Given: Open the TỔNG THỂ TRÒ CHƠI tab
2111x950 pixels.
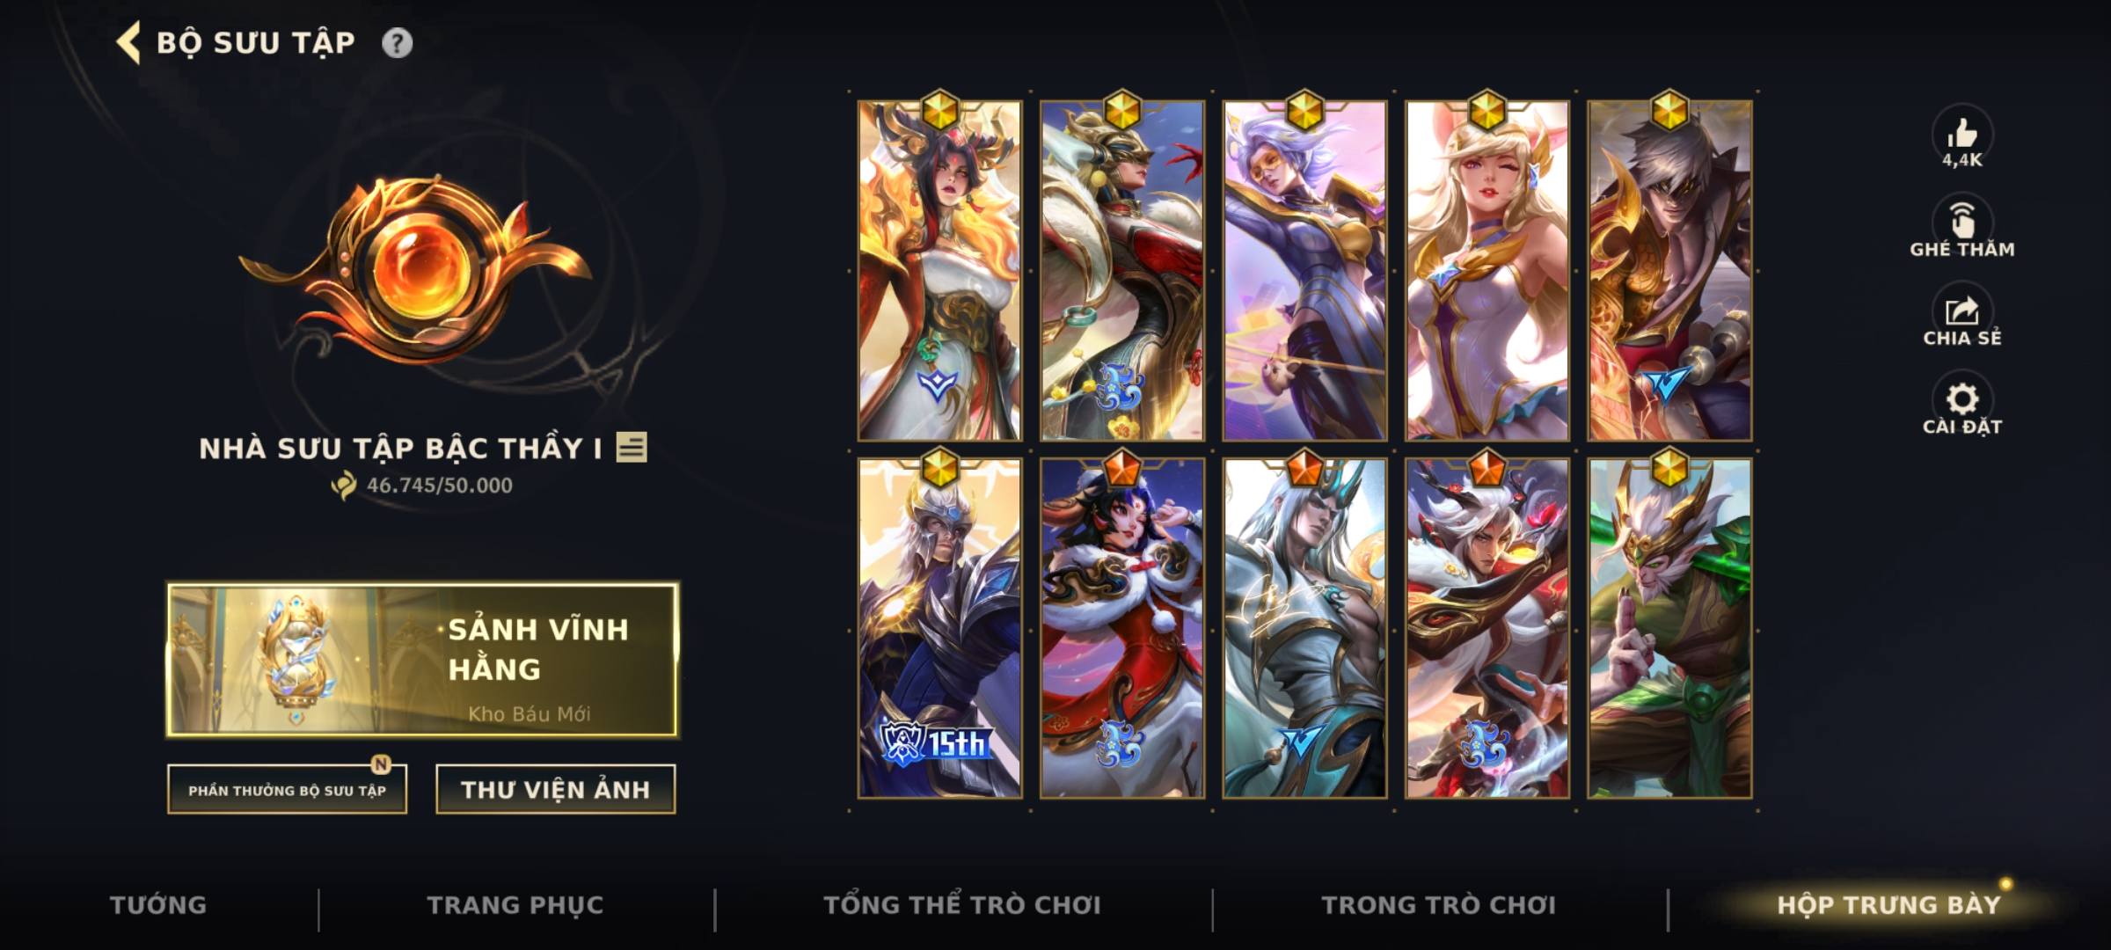Looking at the screenshot, I should (x=962, y=905).
